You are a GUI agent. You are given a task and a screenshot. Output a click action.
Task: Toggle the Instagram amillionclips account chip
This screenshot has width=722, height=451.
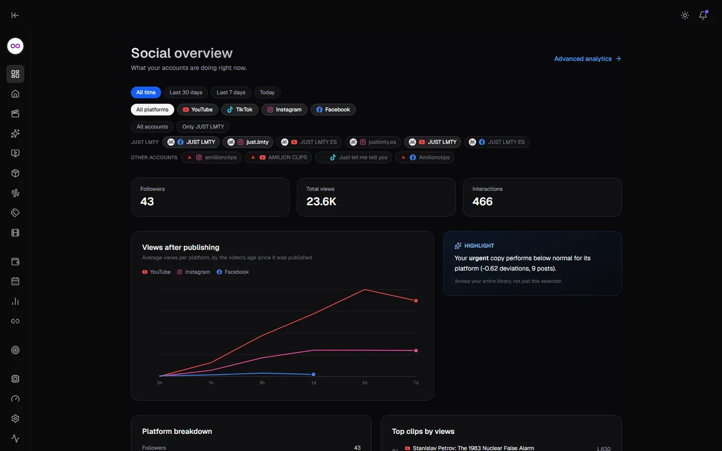pos(211,157)
